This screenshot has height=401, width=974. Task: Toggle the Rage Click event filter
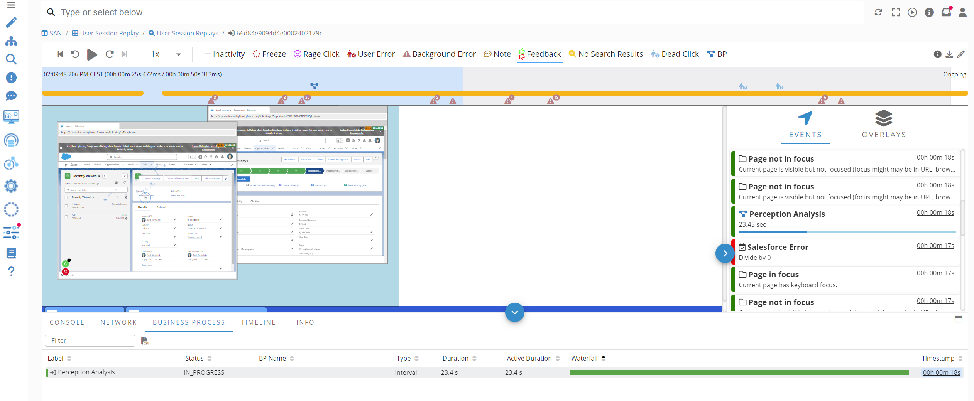click(x=316, y=54)
